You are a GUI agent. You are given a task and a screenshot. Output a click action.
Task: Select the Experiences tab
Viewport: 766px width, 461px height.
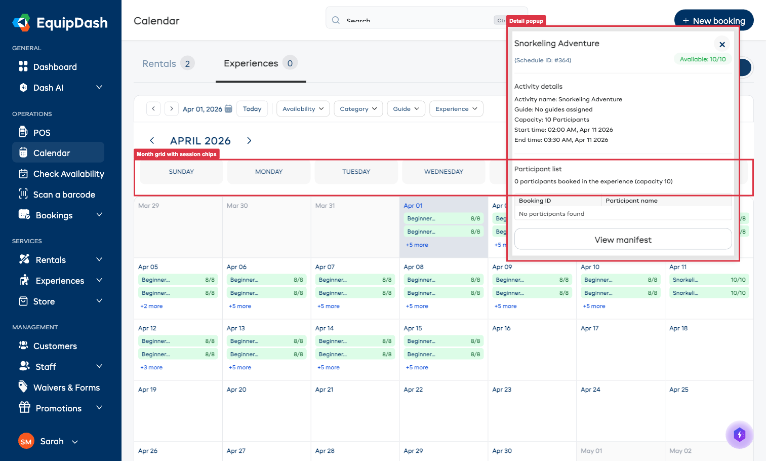[251, 63]
